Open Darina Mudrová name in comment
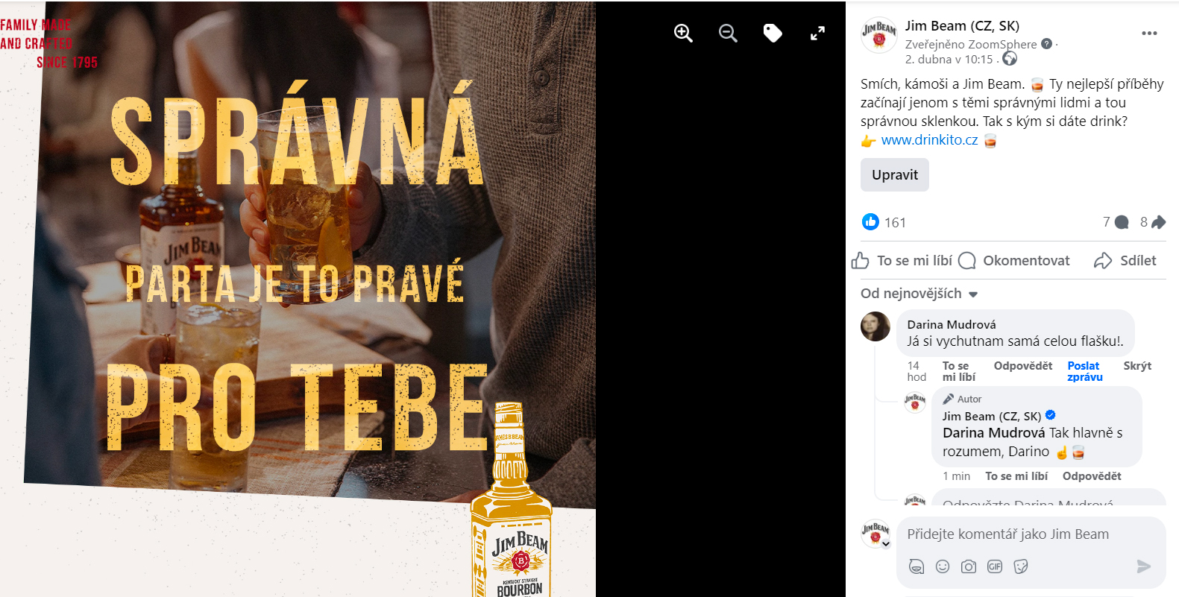Image resolution: width=1179 pixels, height=597 pixels. [x=952, y=325]
